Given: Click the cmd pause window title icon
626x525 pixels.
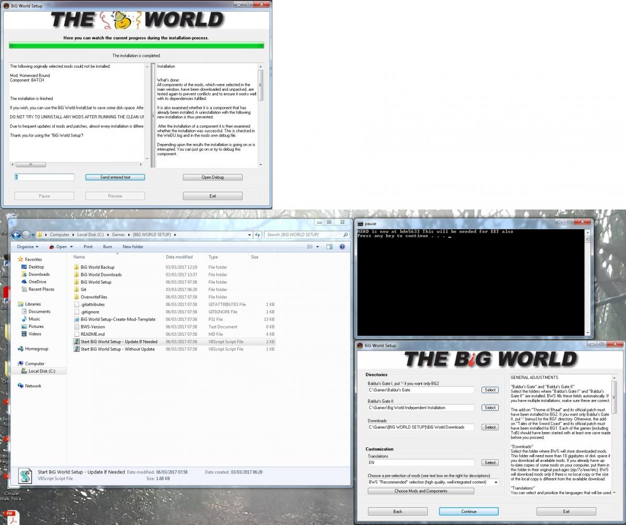Looking at the screenshot, I should [360, 224].
